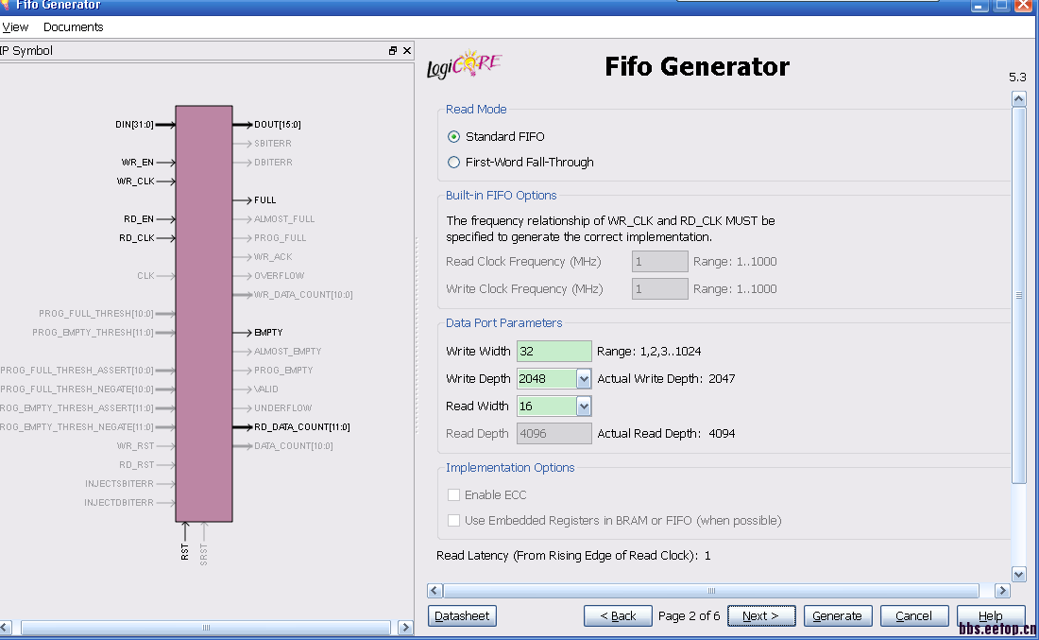1039x640 pixels.
Task: Click PROG_FULL port label
Action: tap(281, 238)
